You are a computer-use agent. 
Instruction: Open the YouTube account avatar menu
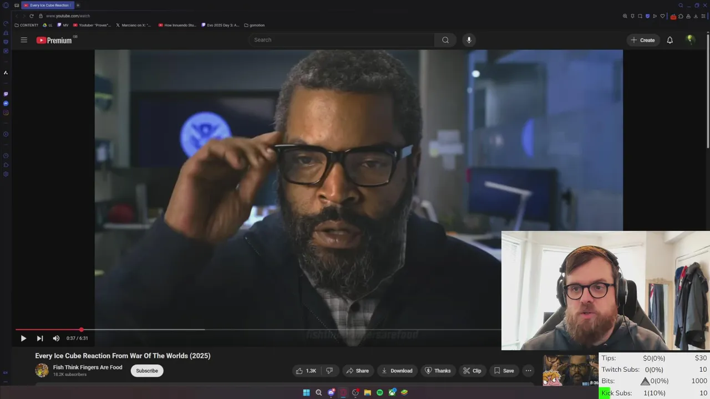pos(690,39)
